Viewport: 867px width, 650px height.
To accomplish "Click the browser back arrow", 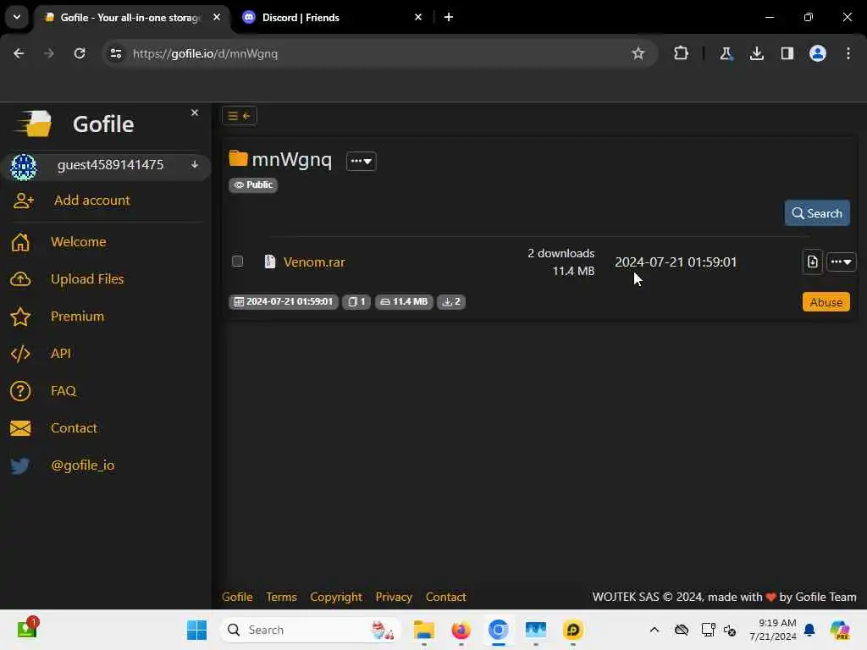I will 19,53.
